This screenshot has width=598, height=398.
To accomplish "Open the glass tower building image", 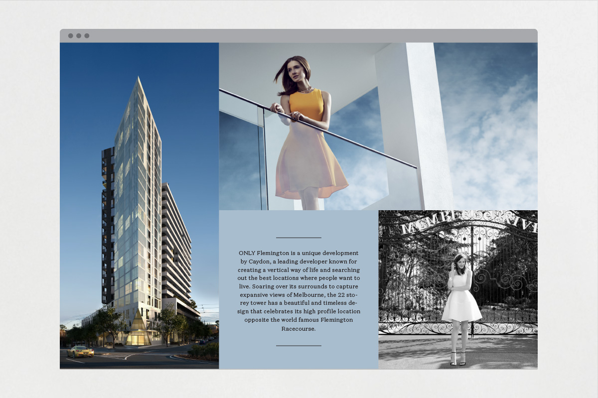I will (x=139, y=205).
